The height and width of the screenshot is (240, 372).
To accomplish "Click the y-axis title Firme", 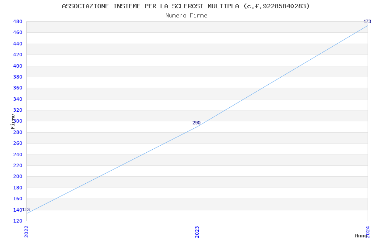I will pyautogui.click(x=13, y=122).
